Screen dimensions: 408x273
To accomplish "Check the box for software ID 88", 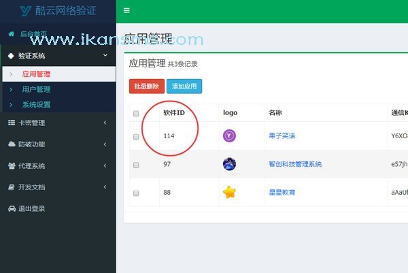I will 136,193.
